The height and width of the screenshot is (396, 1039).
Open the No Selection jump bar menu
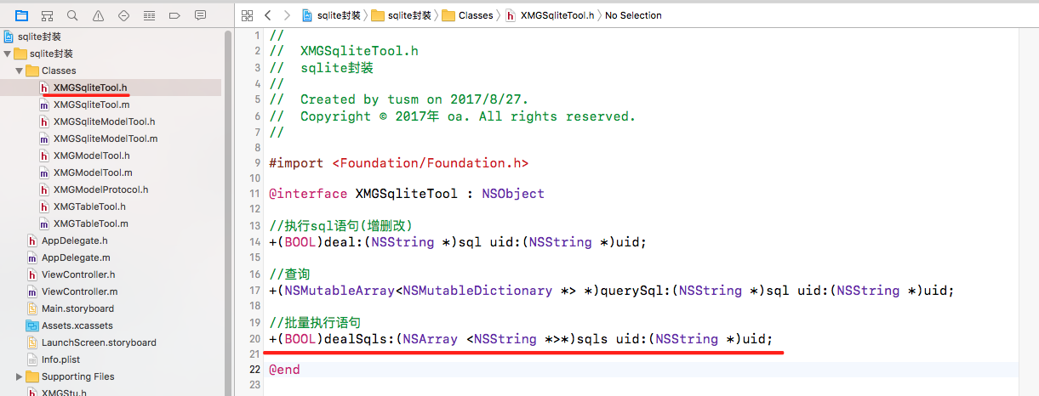point(633,15)
